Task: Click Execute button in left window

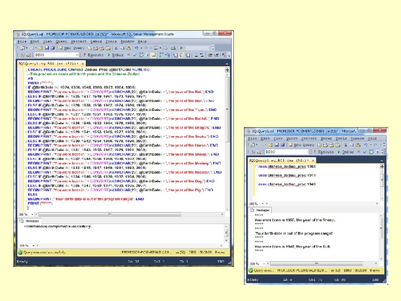Action: (93, 55)
